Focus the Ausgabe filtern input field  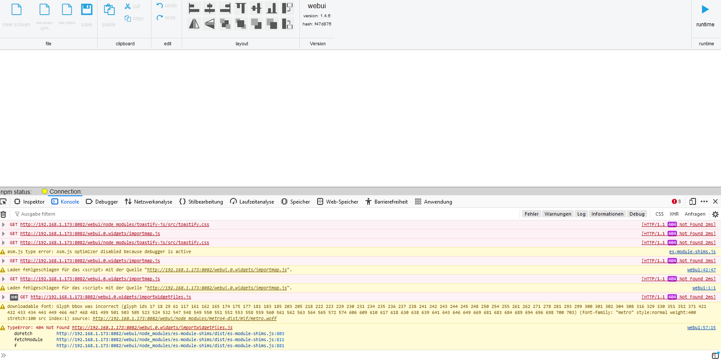coord(265,214)
